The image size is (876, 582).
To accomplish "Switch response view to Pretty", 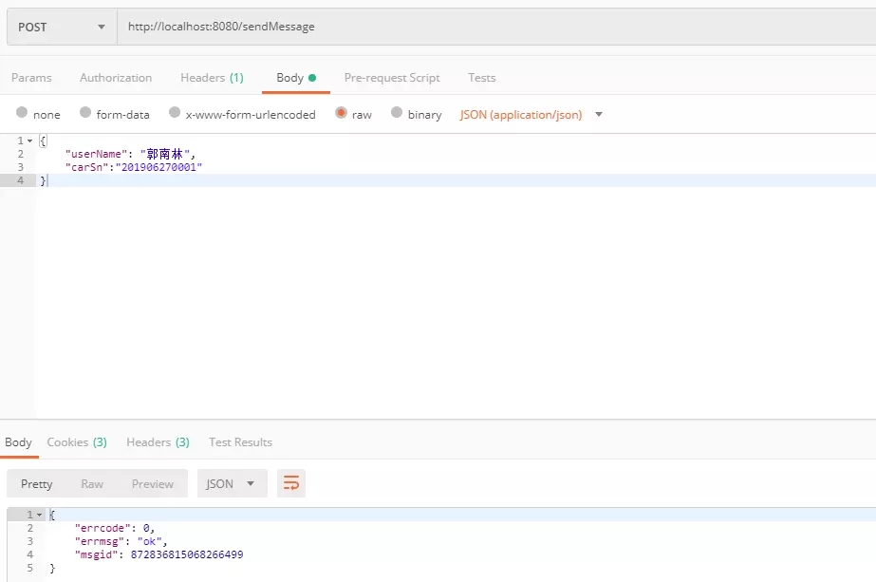I will coord(36,483).
